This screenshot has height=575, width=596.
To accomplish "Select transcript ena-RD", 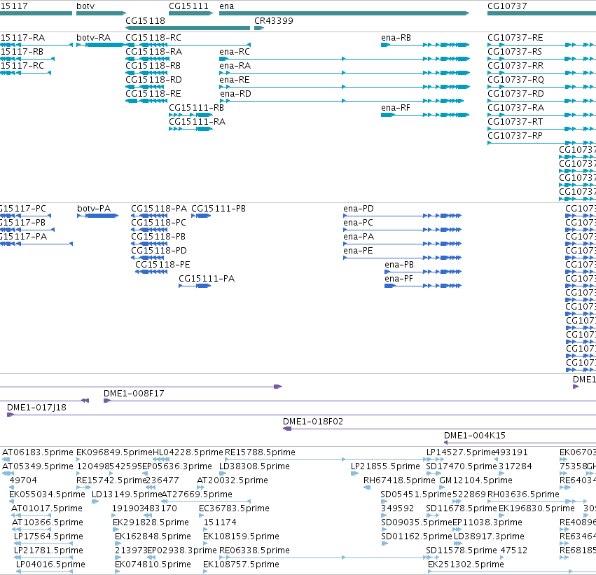I will click(235, 94).
